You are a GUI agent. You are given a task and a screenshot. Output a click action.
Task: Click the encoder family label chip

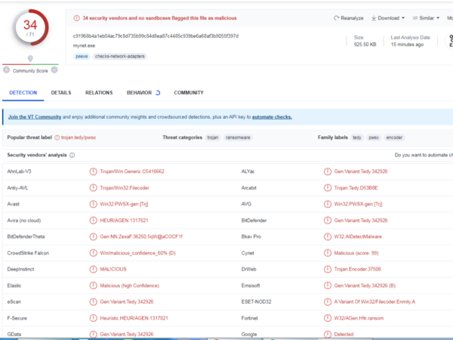(x=394, y=138)
